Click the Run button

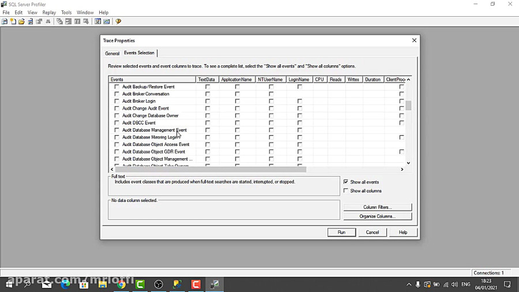click(341, 233)
